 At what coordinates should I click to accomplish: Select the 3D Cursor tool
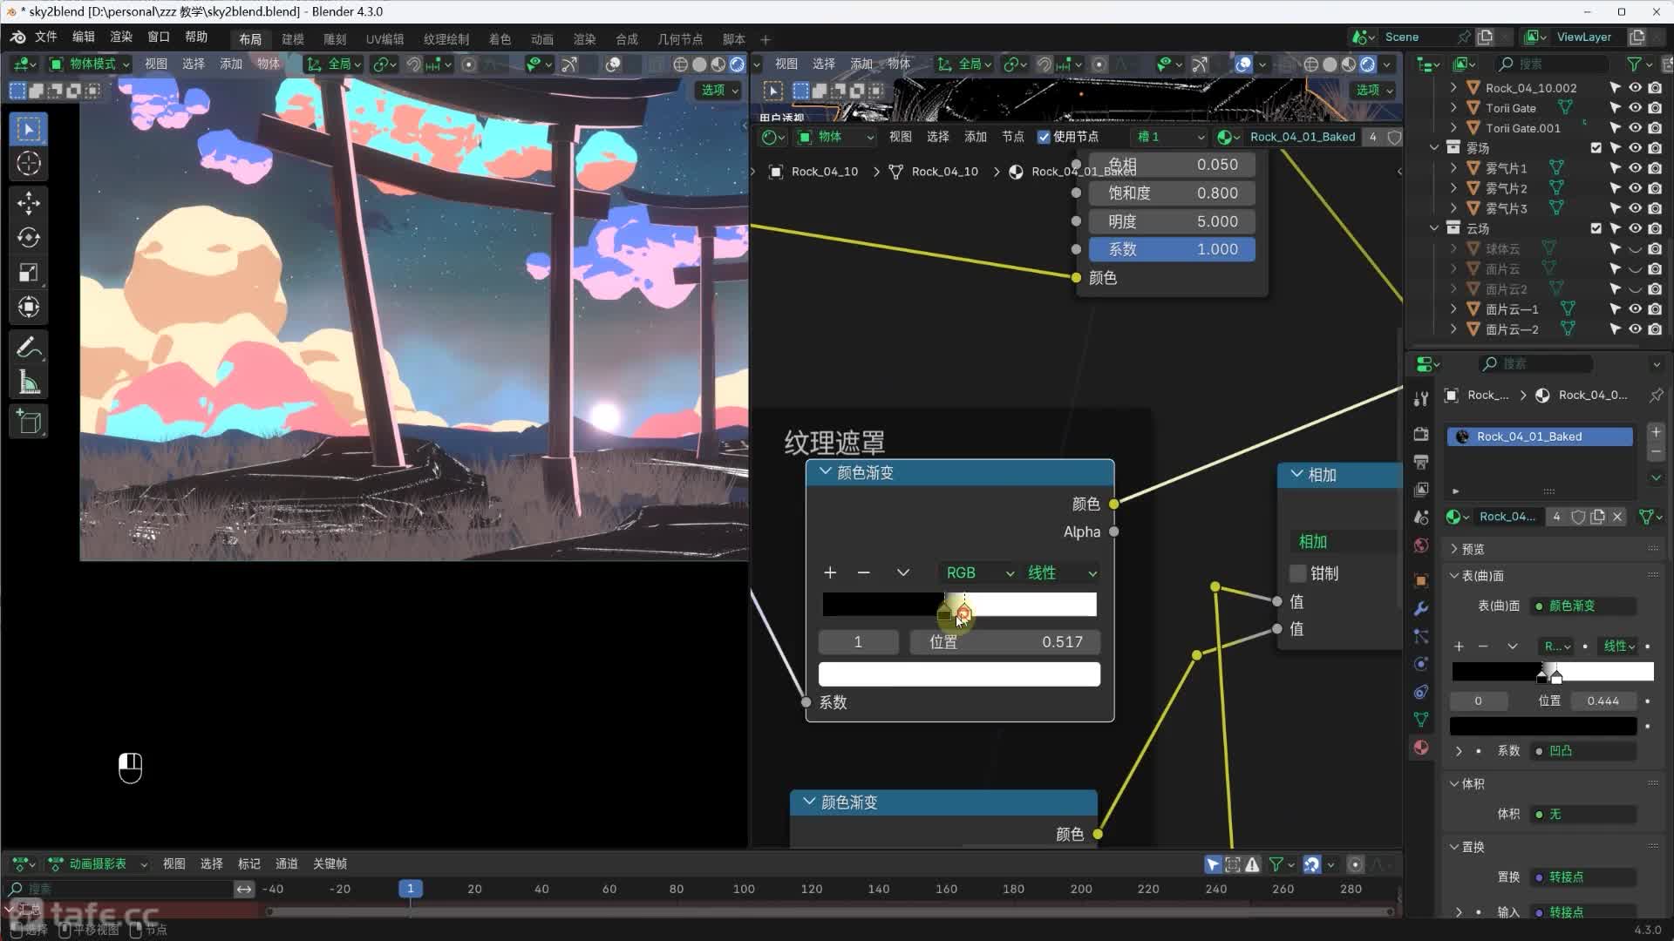click(x=29, y=164)
